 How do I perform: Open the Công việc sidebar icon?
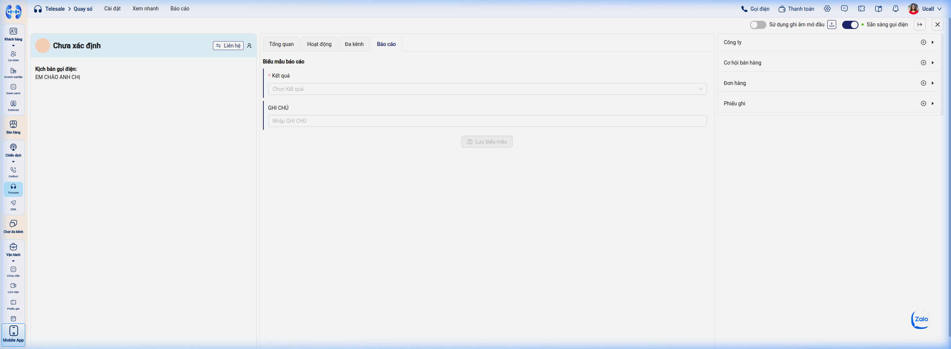pyautogui.click(x=13, y=271)
